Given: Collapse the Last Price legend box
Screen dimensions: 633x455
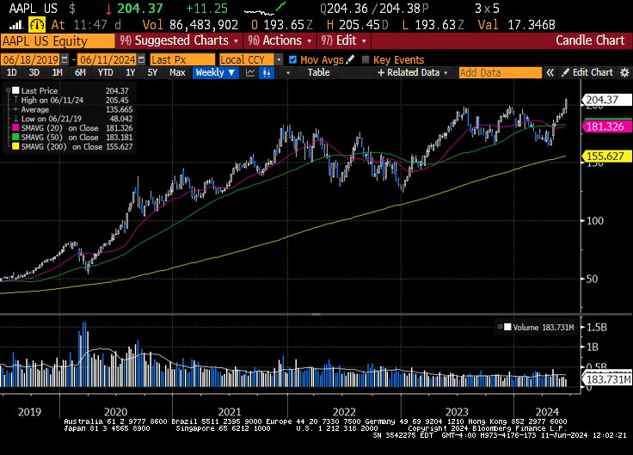Looking at the screenshot, I should pos(8,90).
